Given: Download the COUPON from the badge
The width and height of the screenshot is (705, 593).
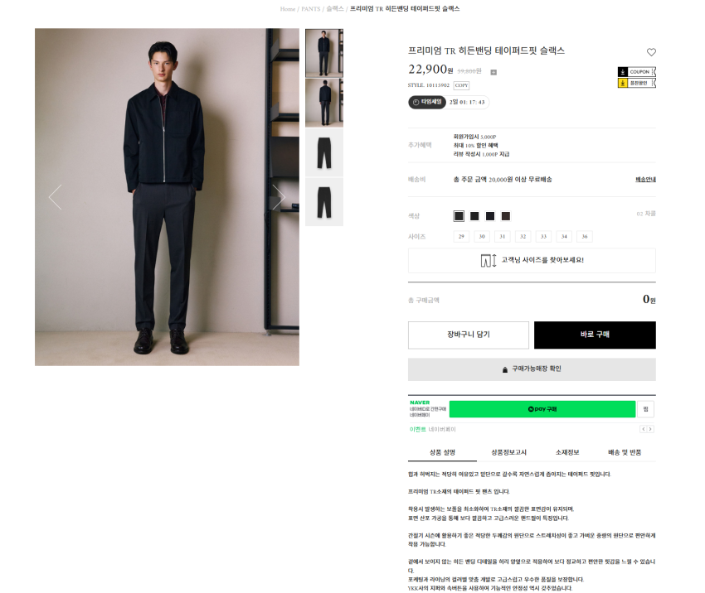Looking at the screenshot, I should click(x=637, y=72).
